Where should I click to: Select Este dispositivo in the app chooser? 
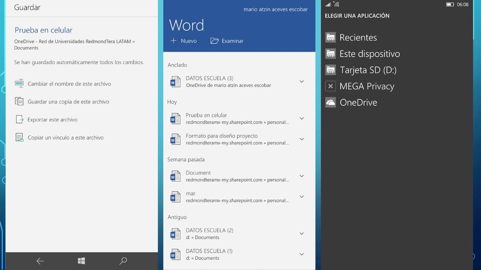370,54
